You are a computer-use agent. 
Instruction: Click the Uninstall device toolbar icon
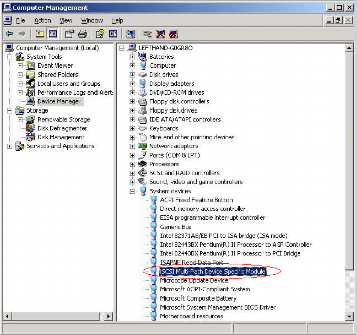tap(161, 34)
